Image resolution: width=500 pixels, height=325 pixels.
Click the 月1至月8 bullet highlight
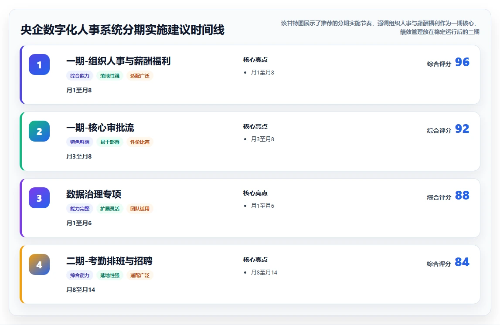(x=262, y=73)
